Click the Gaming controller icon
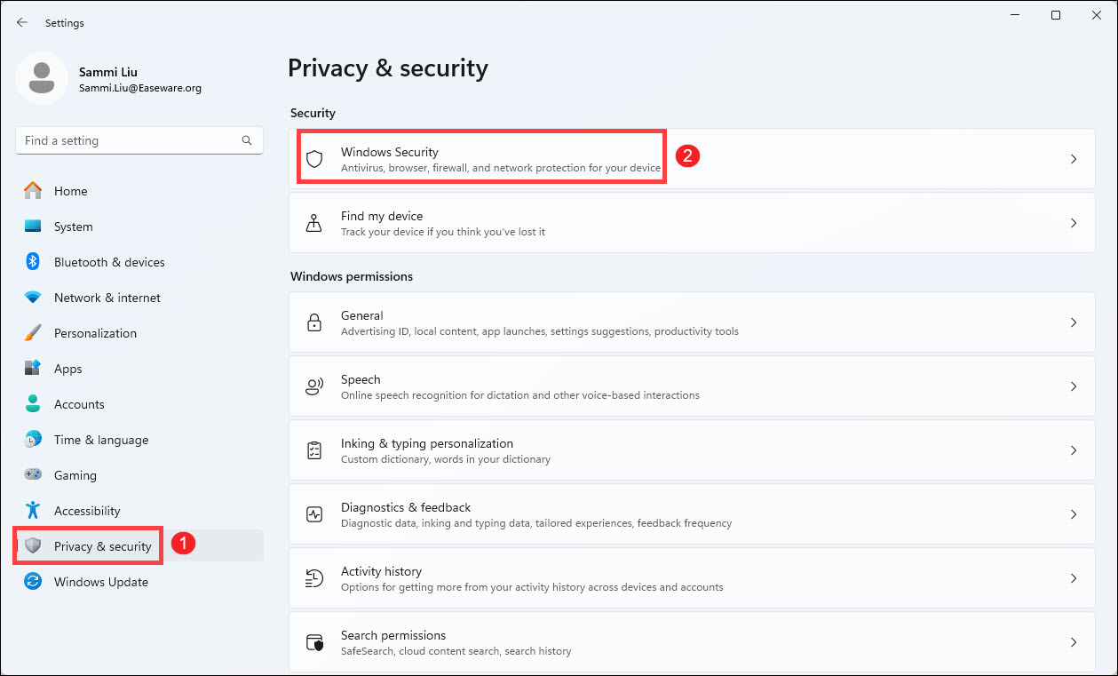Screen dimensions: 1118x676 click(x=33, y=475)
